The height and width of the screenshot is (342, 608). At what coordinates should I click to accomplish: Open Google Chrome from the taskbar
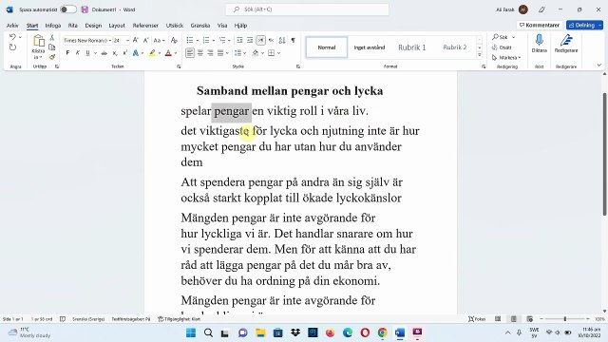(382, 332)
